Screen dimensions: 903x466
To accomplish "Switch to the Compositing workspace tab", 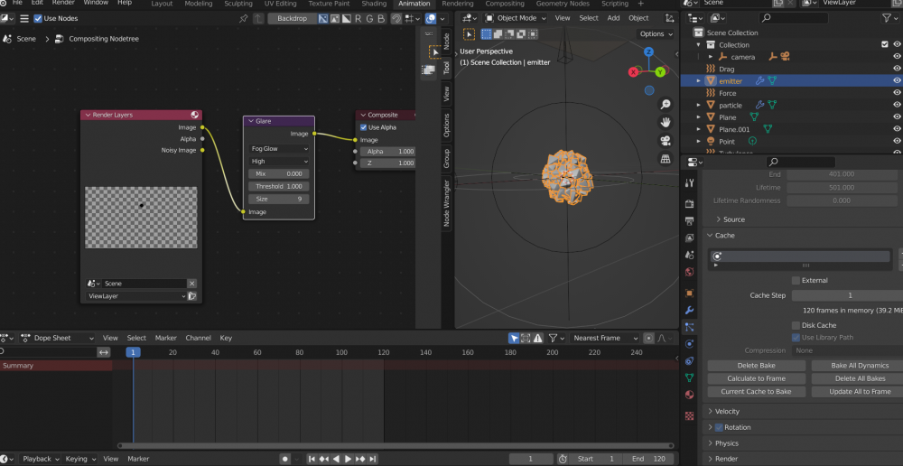I will click(x=505, y=4).
